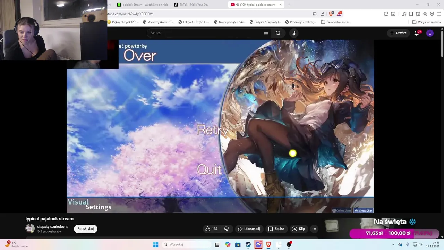Close the typical pajalock stream tab
Screen dimensions: 444x250
(280, 5)
